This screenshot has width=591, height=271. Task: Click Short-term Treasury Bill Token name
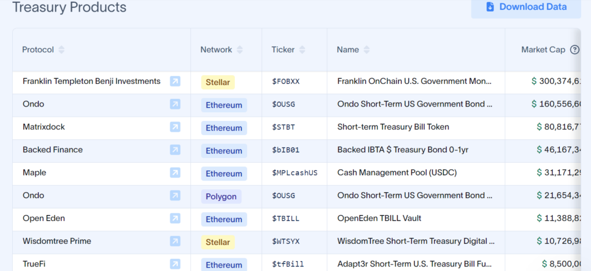[x=393, y=127]
